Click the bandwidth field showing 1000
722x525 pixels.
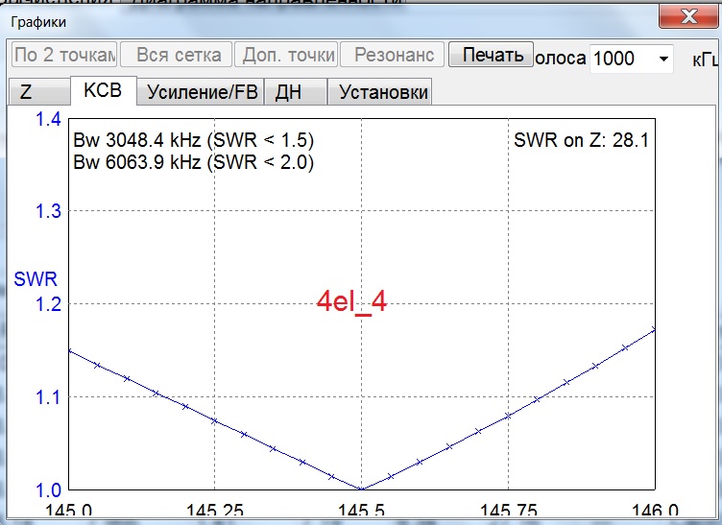click(620, 59)
